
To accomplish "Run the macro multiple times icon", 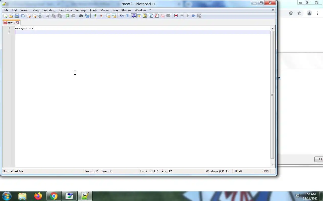I will pyautogui.click(x=193, y=16).
